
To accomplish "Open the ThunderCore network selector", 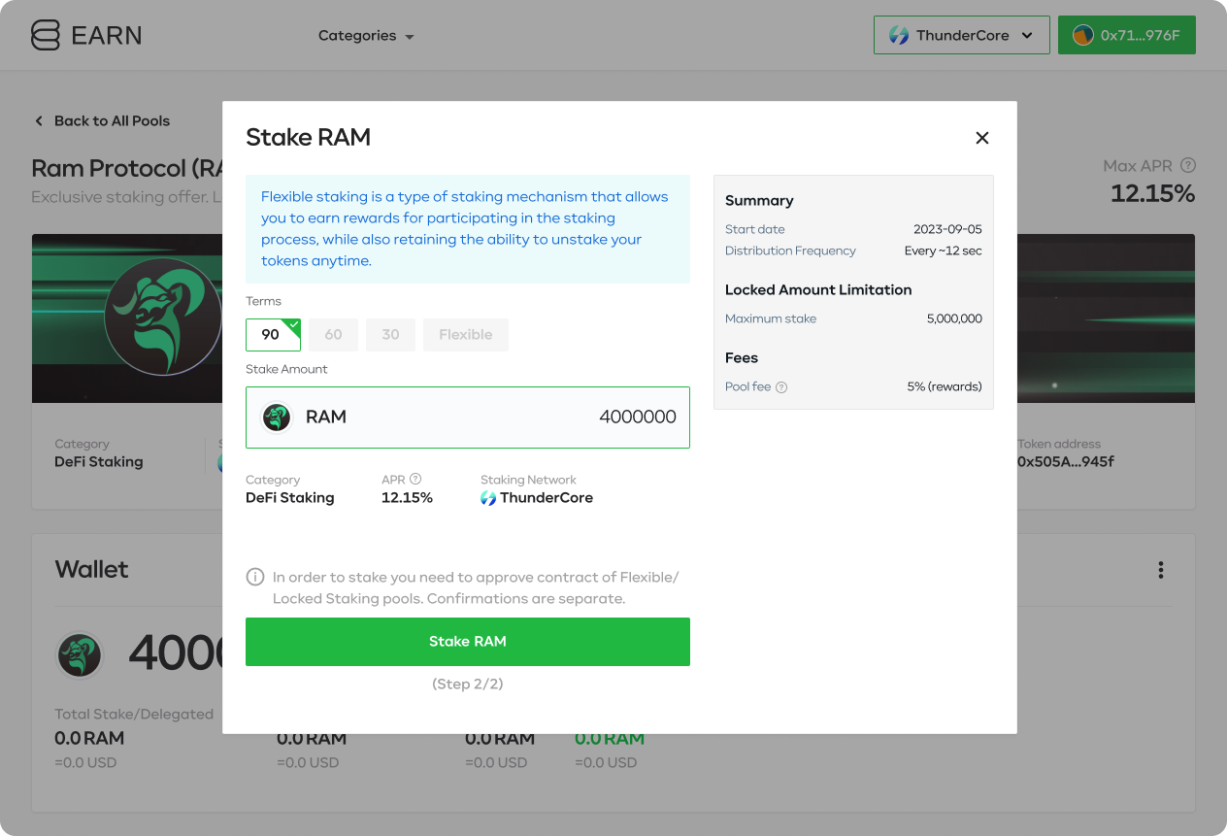I will (x=961, y=35).
